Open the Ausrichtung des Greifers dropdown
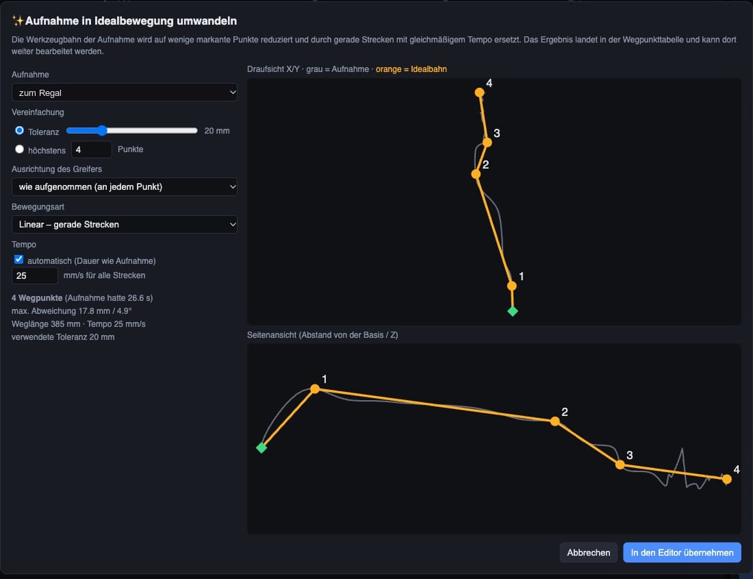Screen dimensions: 753x579 click(x=125, y=187)
